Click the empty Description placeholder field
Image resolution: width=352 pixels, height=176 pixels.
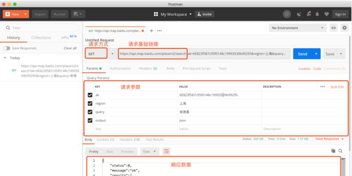[x=305, y=129]
